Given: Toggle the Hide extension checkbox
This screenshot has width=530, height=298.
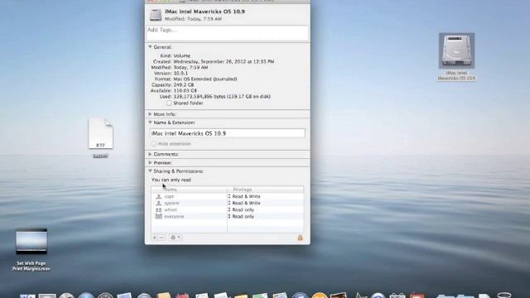Looking at the screenshot, I should [x=154, y=143].
